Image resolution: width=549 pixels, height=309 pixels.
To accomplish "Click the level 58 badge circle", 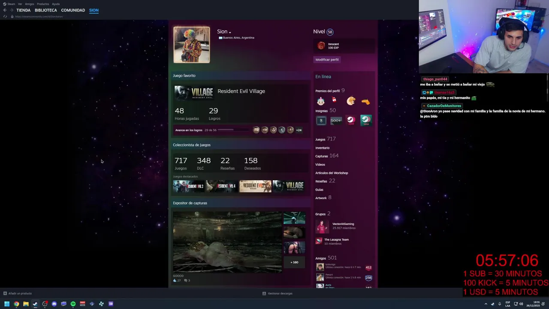I will point(330,32).
